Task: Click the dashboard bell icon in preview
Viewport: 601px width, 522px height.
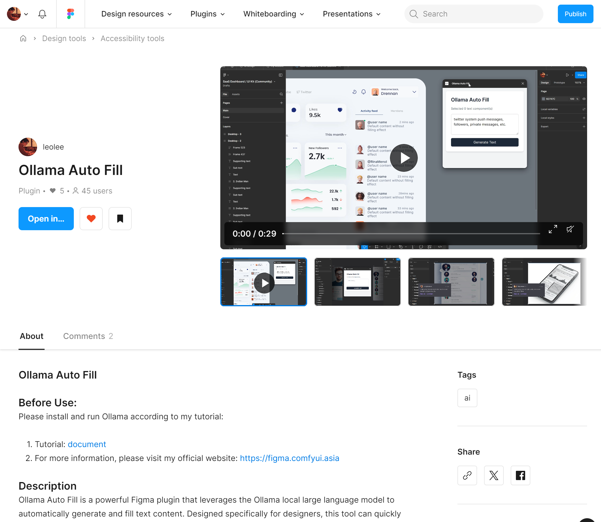Action: (x=363, y=92)
